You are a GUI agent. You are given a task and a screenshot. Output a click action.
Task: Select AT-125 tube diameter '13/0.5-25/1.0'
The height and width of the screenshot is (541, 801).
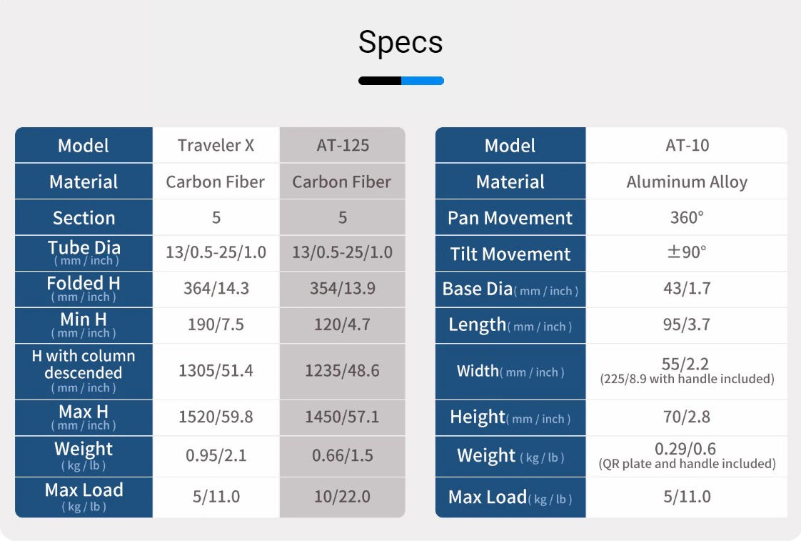click(342, 252)
